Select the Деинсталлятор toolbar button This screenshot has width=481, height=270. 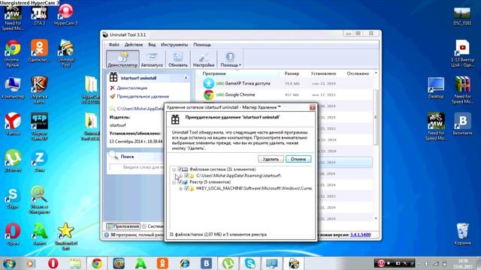pos(123,59)
